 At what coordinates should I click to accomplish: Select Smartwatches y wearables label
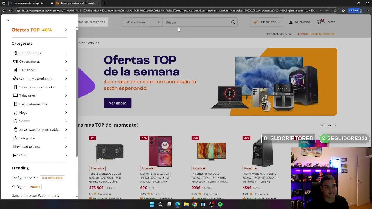40,130
